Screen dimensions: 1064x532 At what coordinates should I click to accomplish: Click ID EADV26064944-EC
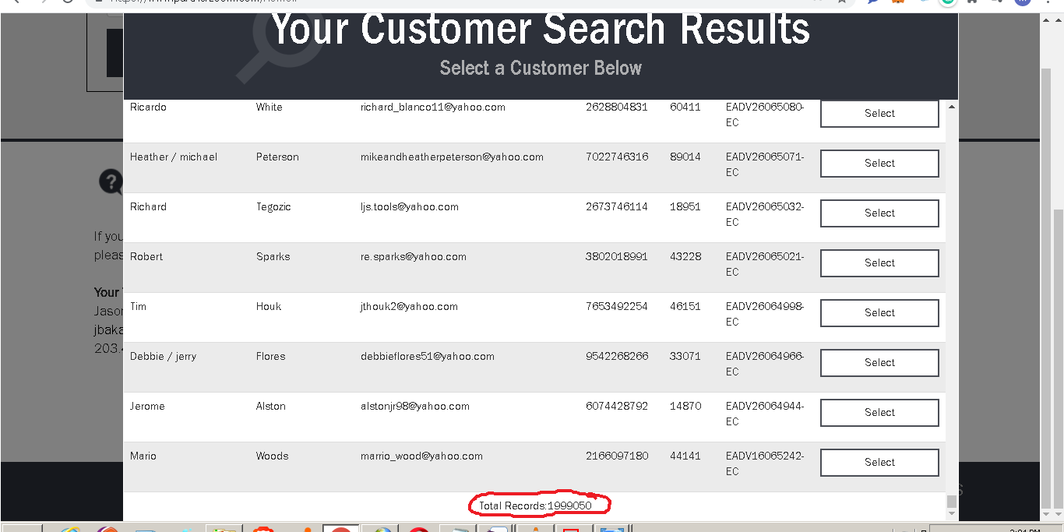765,414
